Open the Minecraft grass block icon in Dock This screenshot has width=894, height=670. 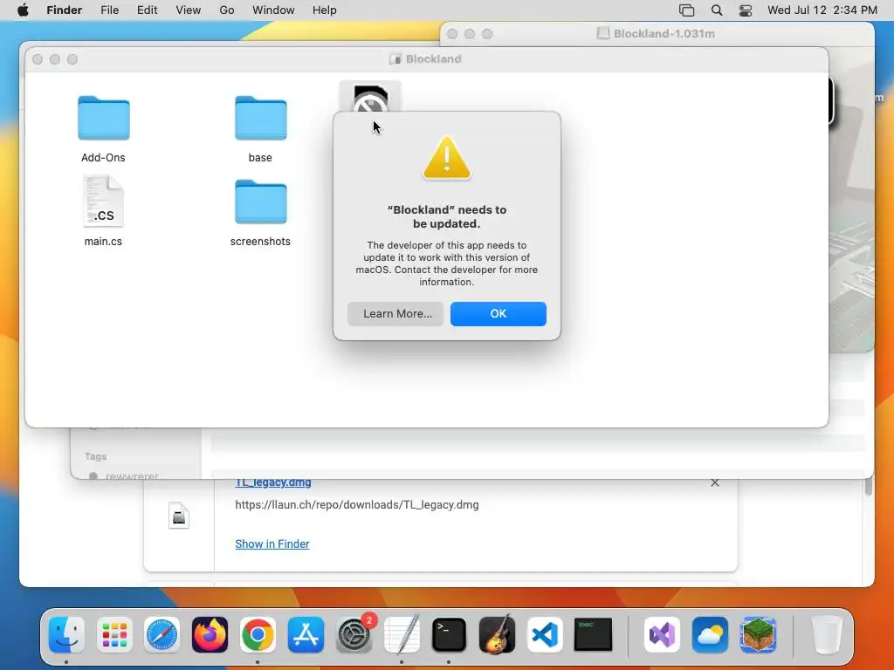(x=758, y=634)
